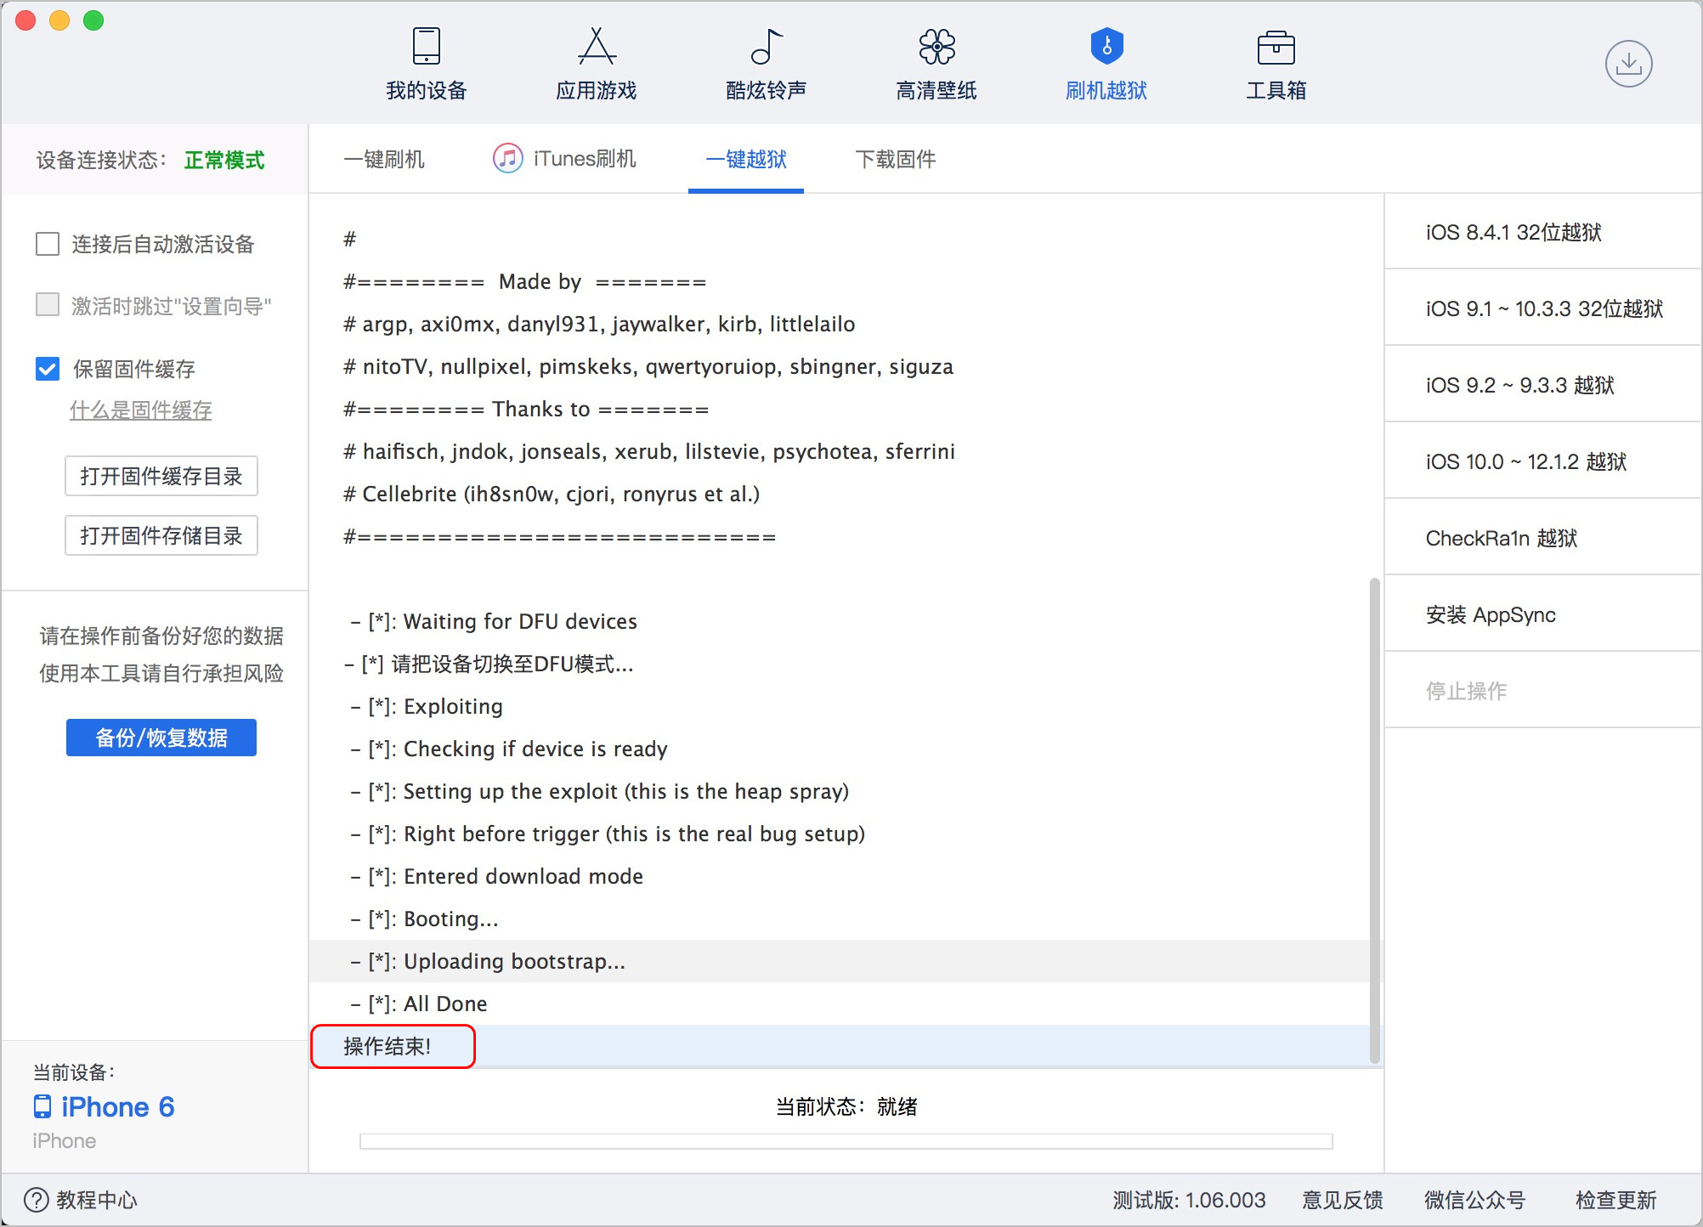Disable 保留固件缓存 checkbox
The width and height of the screenshot is (1703, 1227).
click(48, 369)
